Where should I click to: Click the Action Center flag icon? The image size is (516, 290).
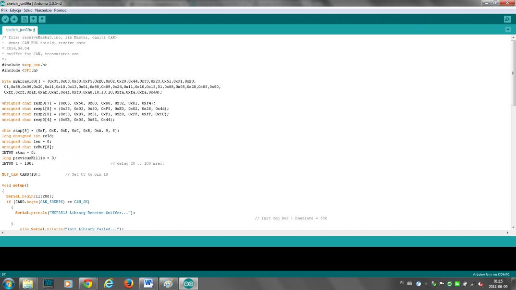point(442,284)
